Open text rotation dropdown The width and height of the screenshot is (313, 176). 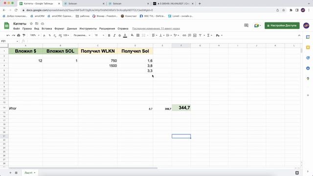(x=176, y=35)
